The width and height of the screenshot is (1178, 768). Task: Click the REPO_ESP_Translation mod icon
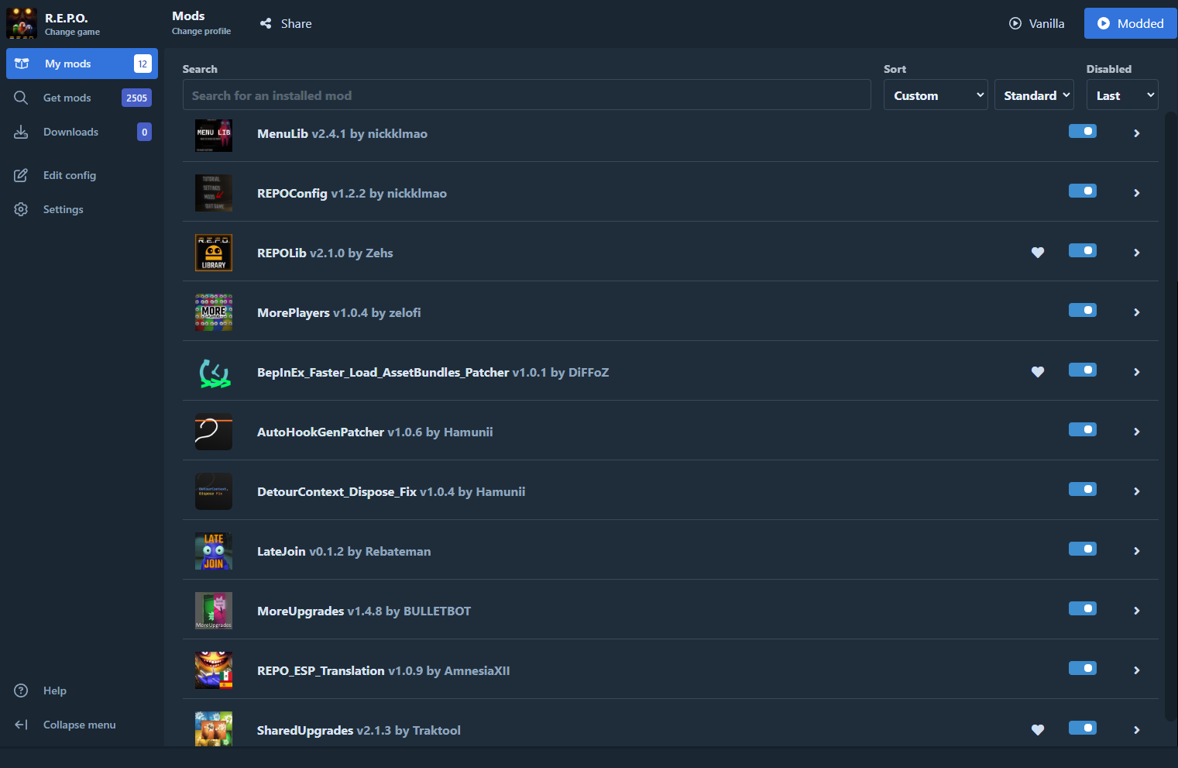click(214, 670)
